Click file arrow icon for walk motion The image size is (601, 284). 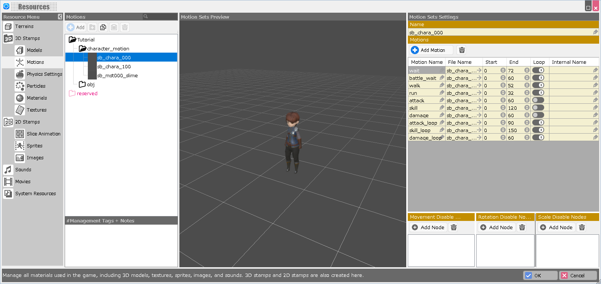479,85
